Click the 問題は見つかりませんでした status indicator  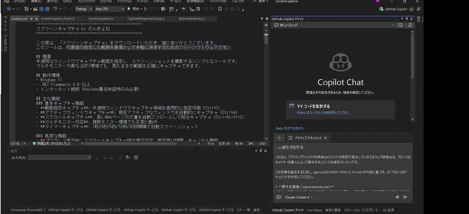(x=52, y=144)
